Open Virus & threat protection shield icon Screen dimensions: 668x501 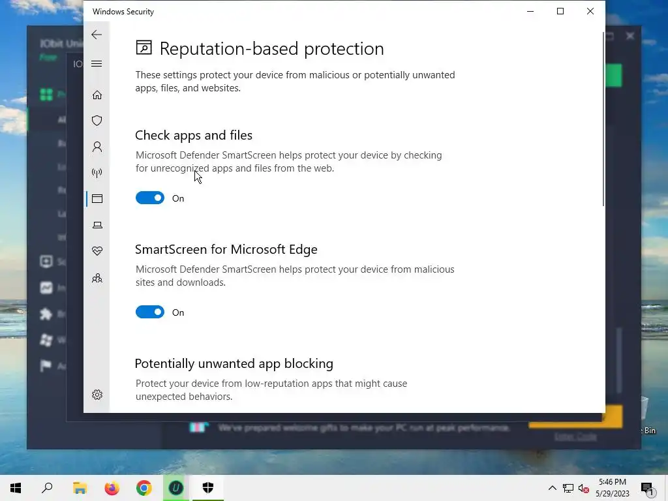click(x=97, y=121)
